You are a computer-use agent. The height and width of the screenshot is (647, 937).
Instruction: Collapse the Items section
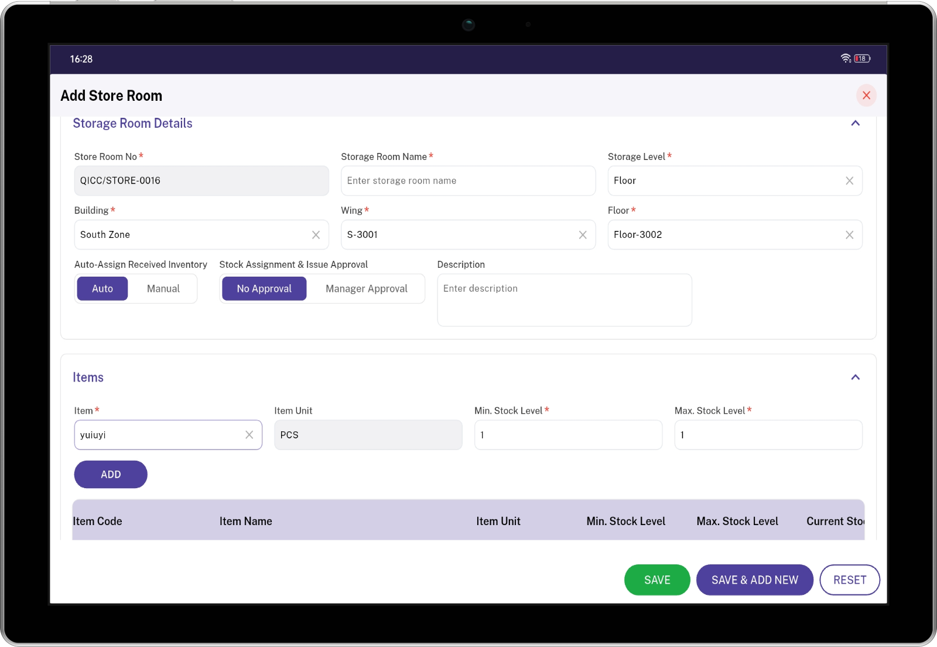pyautogui.click(x=855, y=377)
